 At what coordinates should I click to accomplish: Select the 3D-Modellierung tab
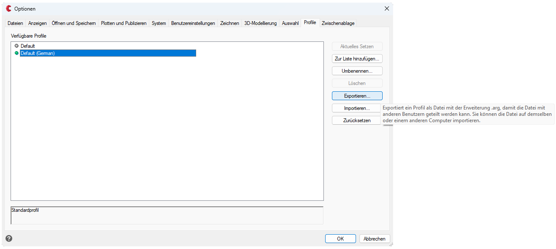pos(260,23)
